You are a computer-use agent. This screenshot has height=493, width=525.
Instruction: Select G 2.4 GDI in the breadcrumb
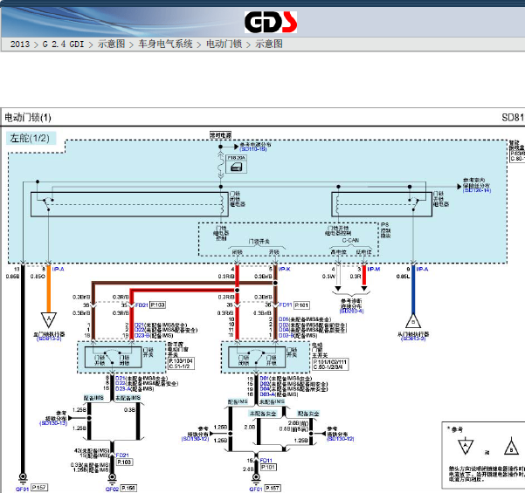pyautogui.click(x=63, y=45)
